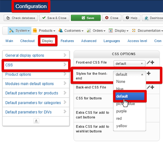
Task: Open the Products menu
Action: [44, 31]
